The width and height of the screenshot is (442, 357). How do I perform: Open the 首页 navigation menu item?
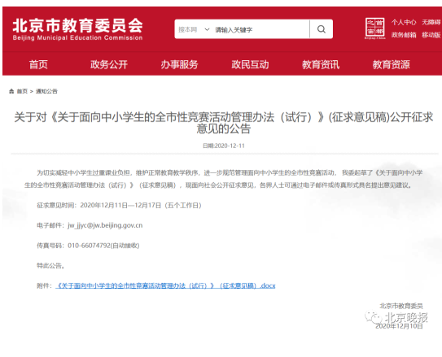point(38,64)
